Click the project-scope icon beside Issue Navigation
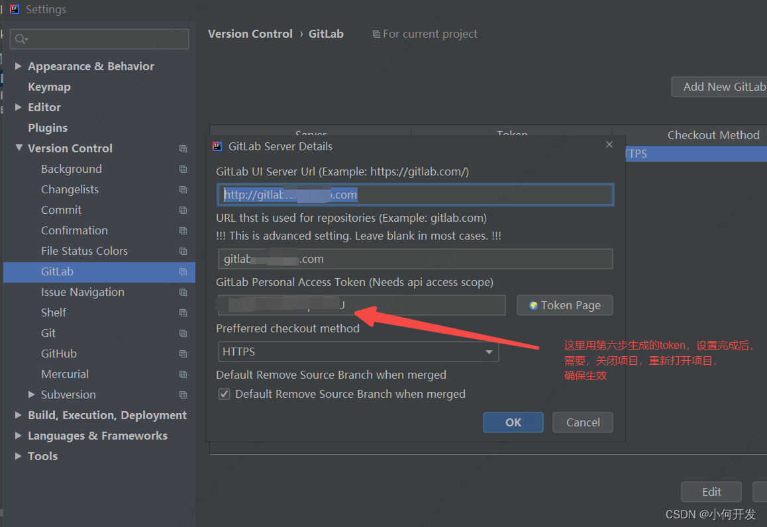 [x=183, y=293]
